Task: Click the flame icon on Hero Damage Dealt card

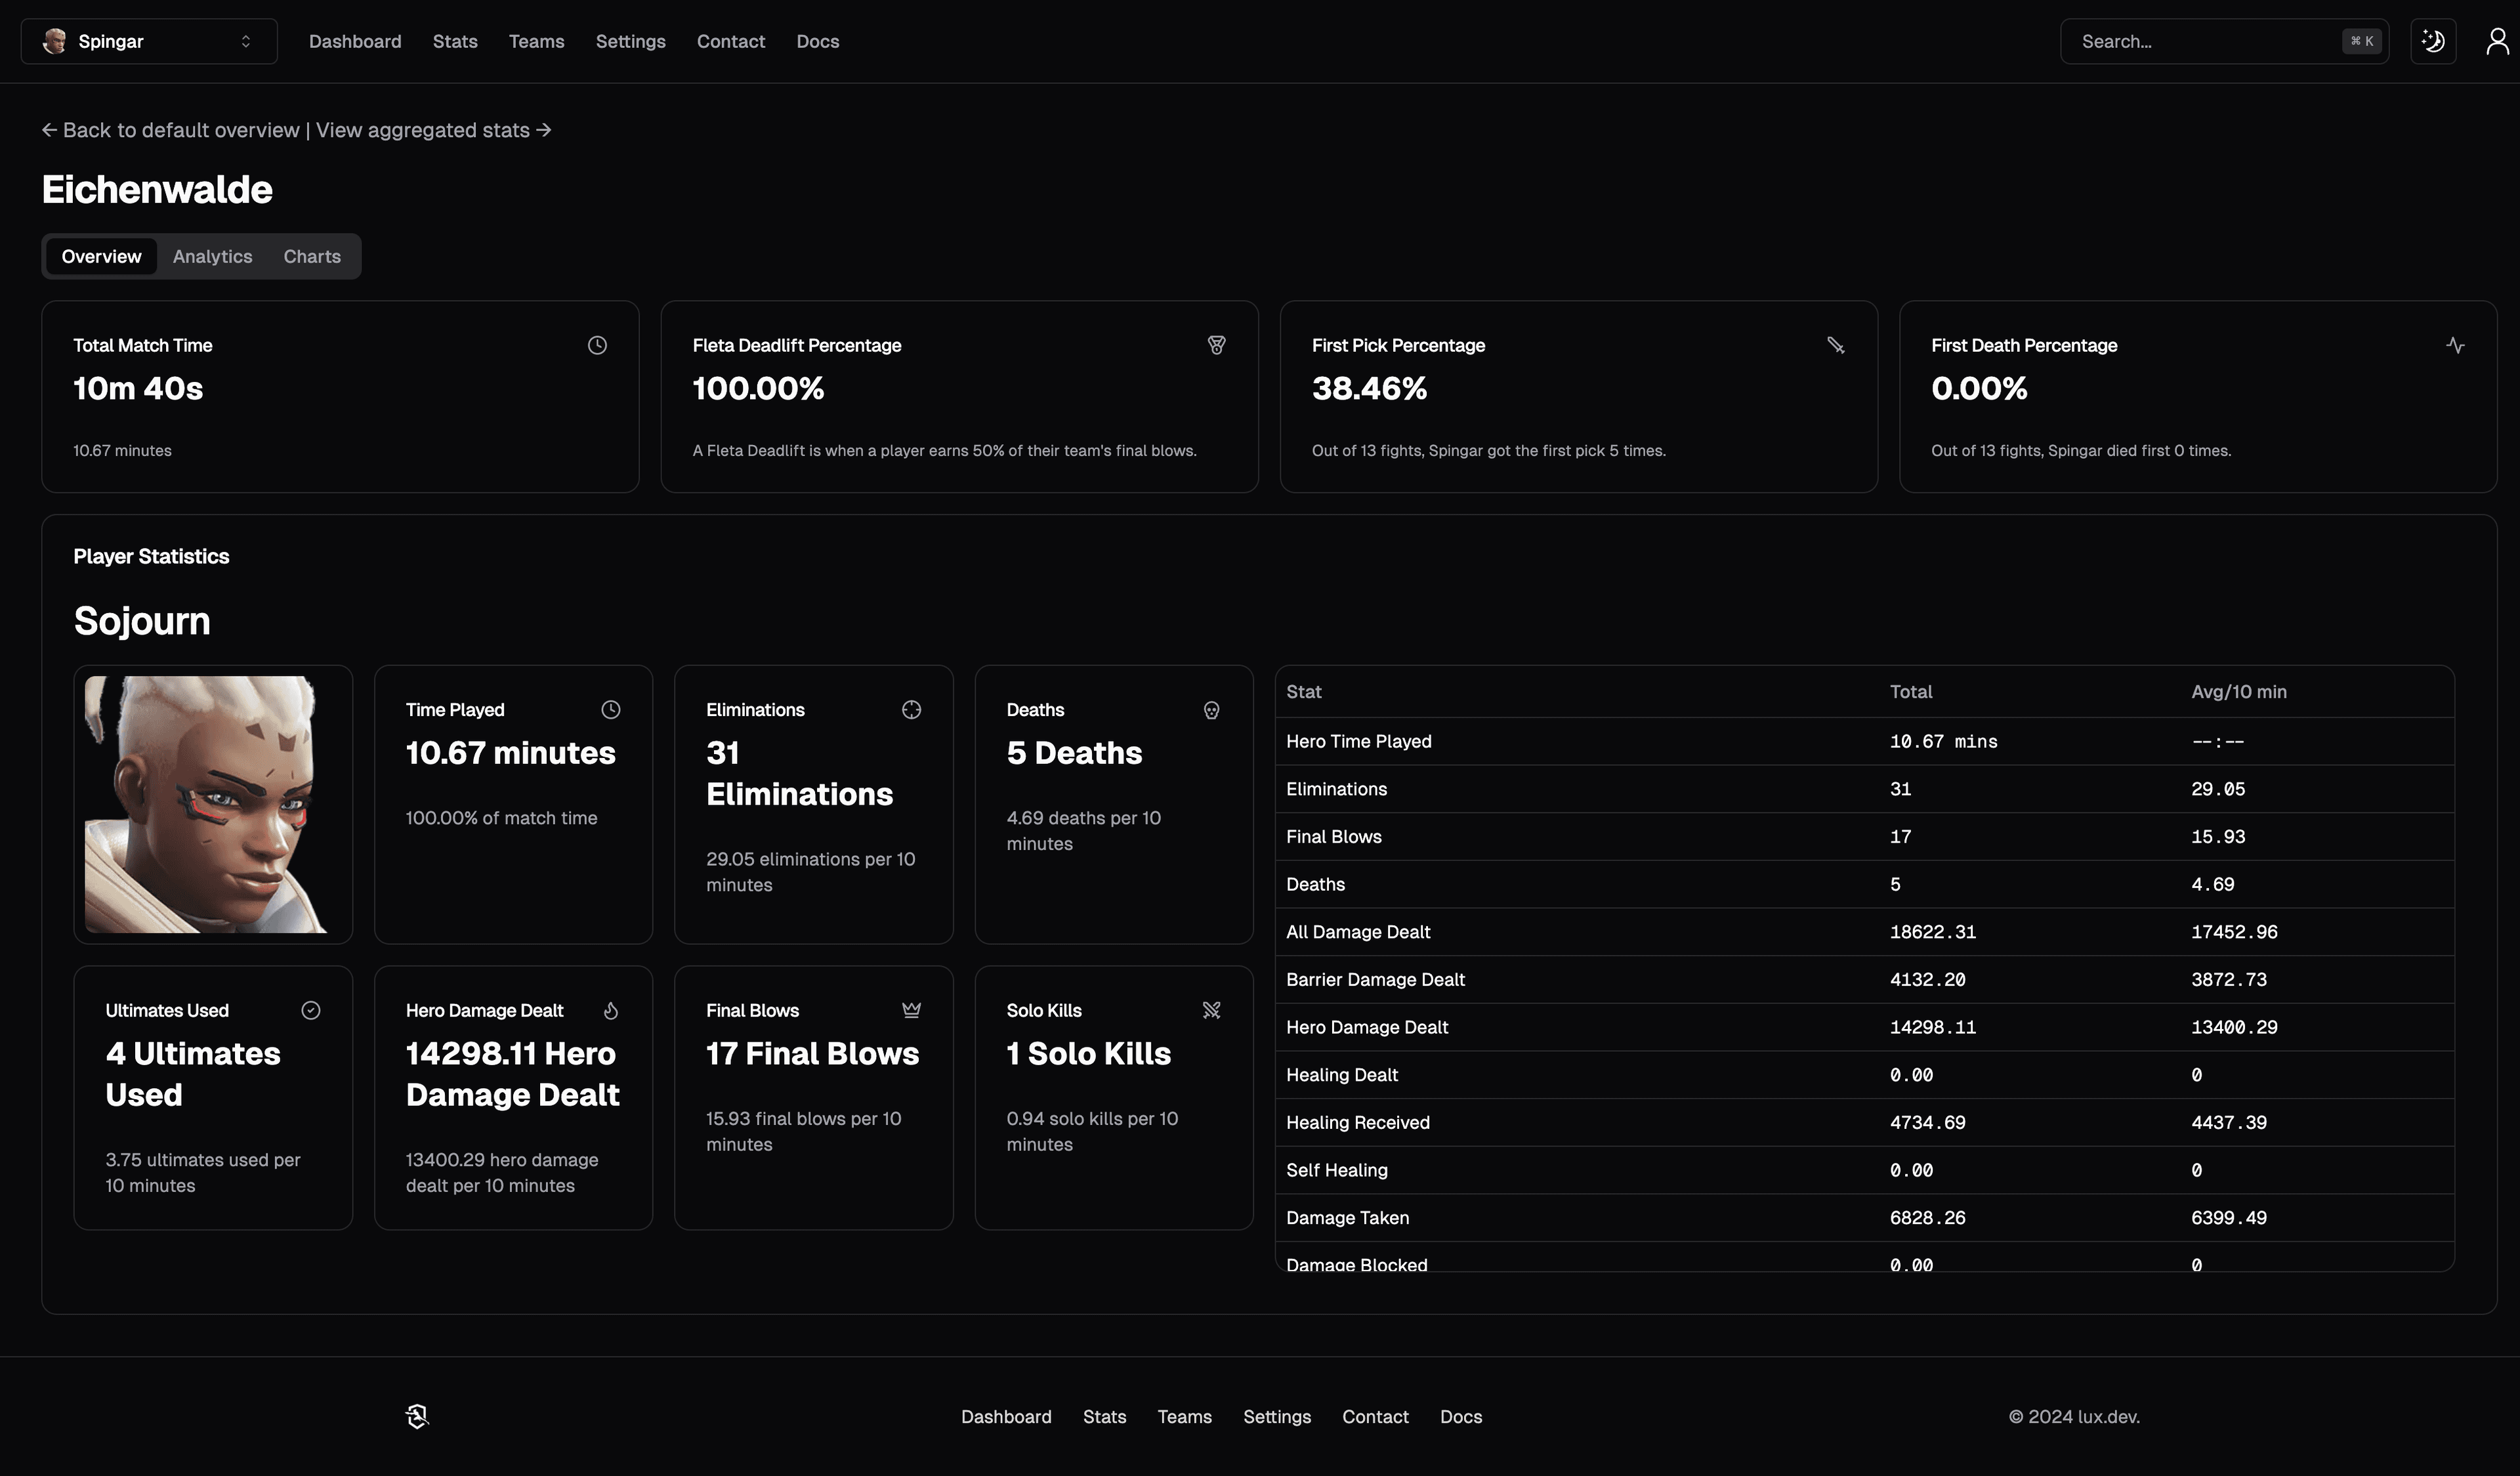Action: point(611,1010)
